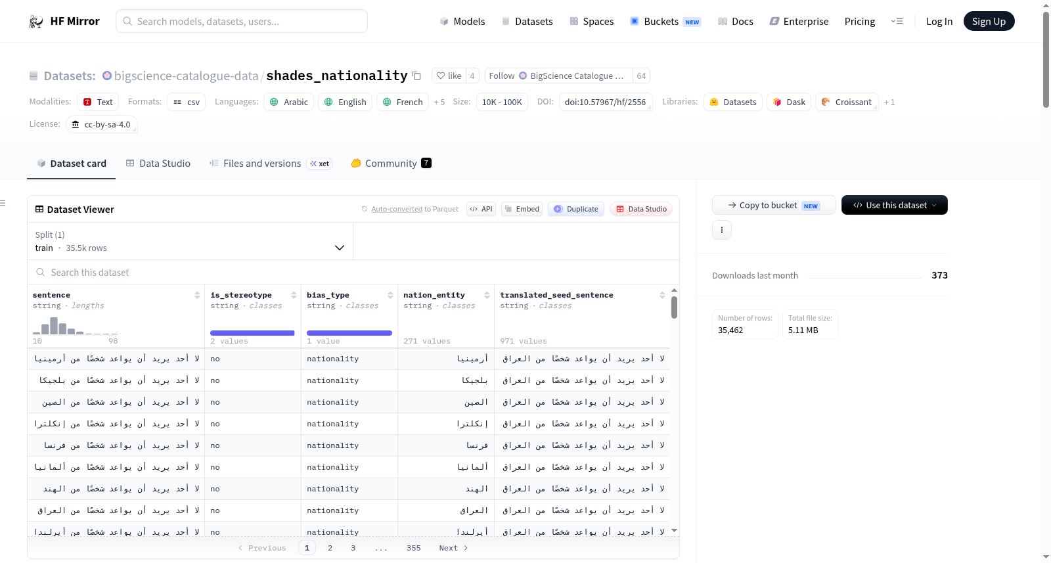Click the BigScience organization avatar icon

pyautogui.click(x=107, y=76)
